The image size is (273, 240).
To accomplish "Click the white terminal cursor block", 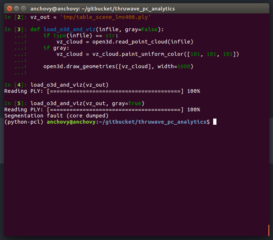I will [x=215, y=122].
